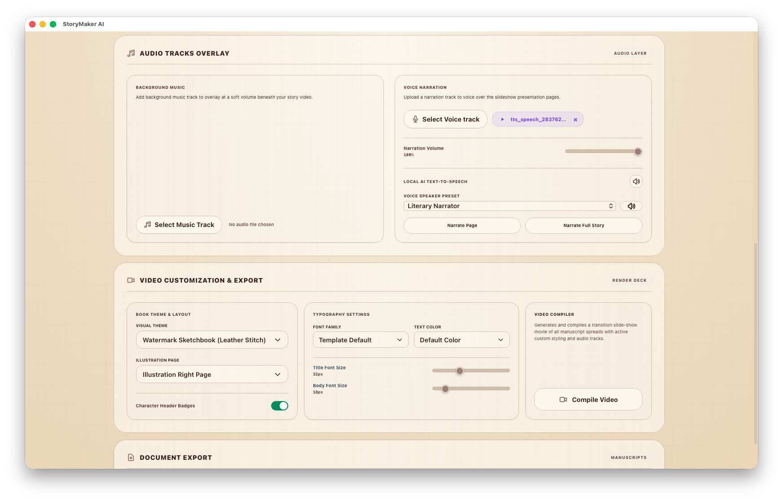Remove the tts_speech voice track chip

[x=575, y=119]
